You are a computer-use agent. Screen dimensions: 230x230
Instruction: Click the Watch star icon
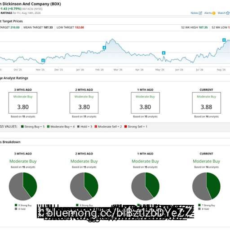pos(228,13)
